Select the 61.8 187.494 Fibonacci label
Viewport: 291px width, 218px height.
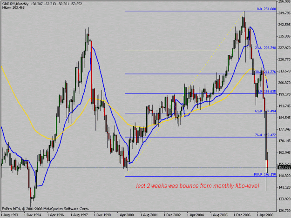point(265,111)
